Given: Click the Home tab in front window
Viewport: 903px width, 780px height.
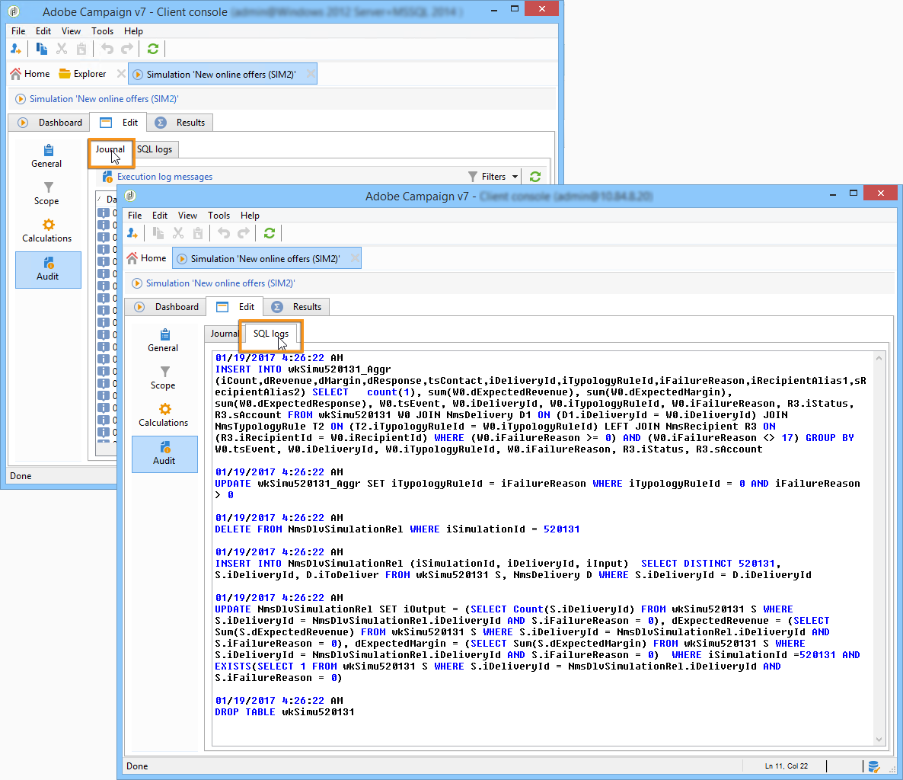Looking at the screenshot, I should 146,258.
